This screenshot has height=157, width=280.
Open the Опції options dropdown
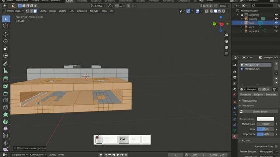224,6
